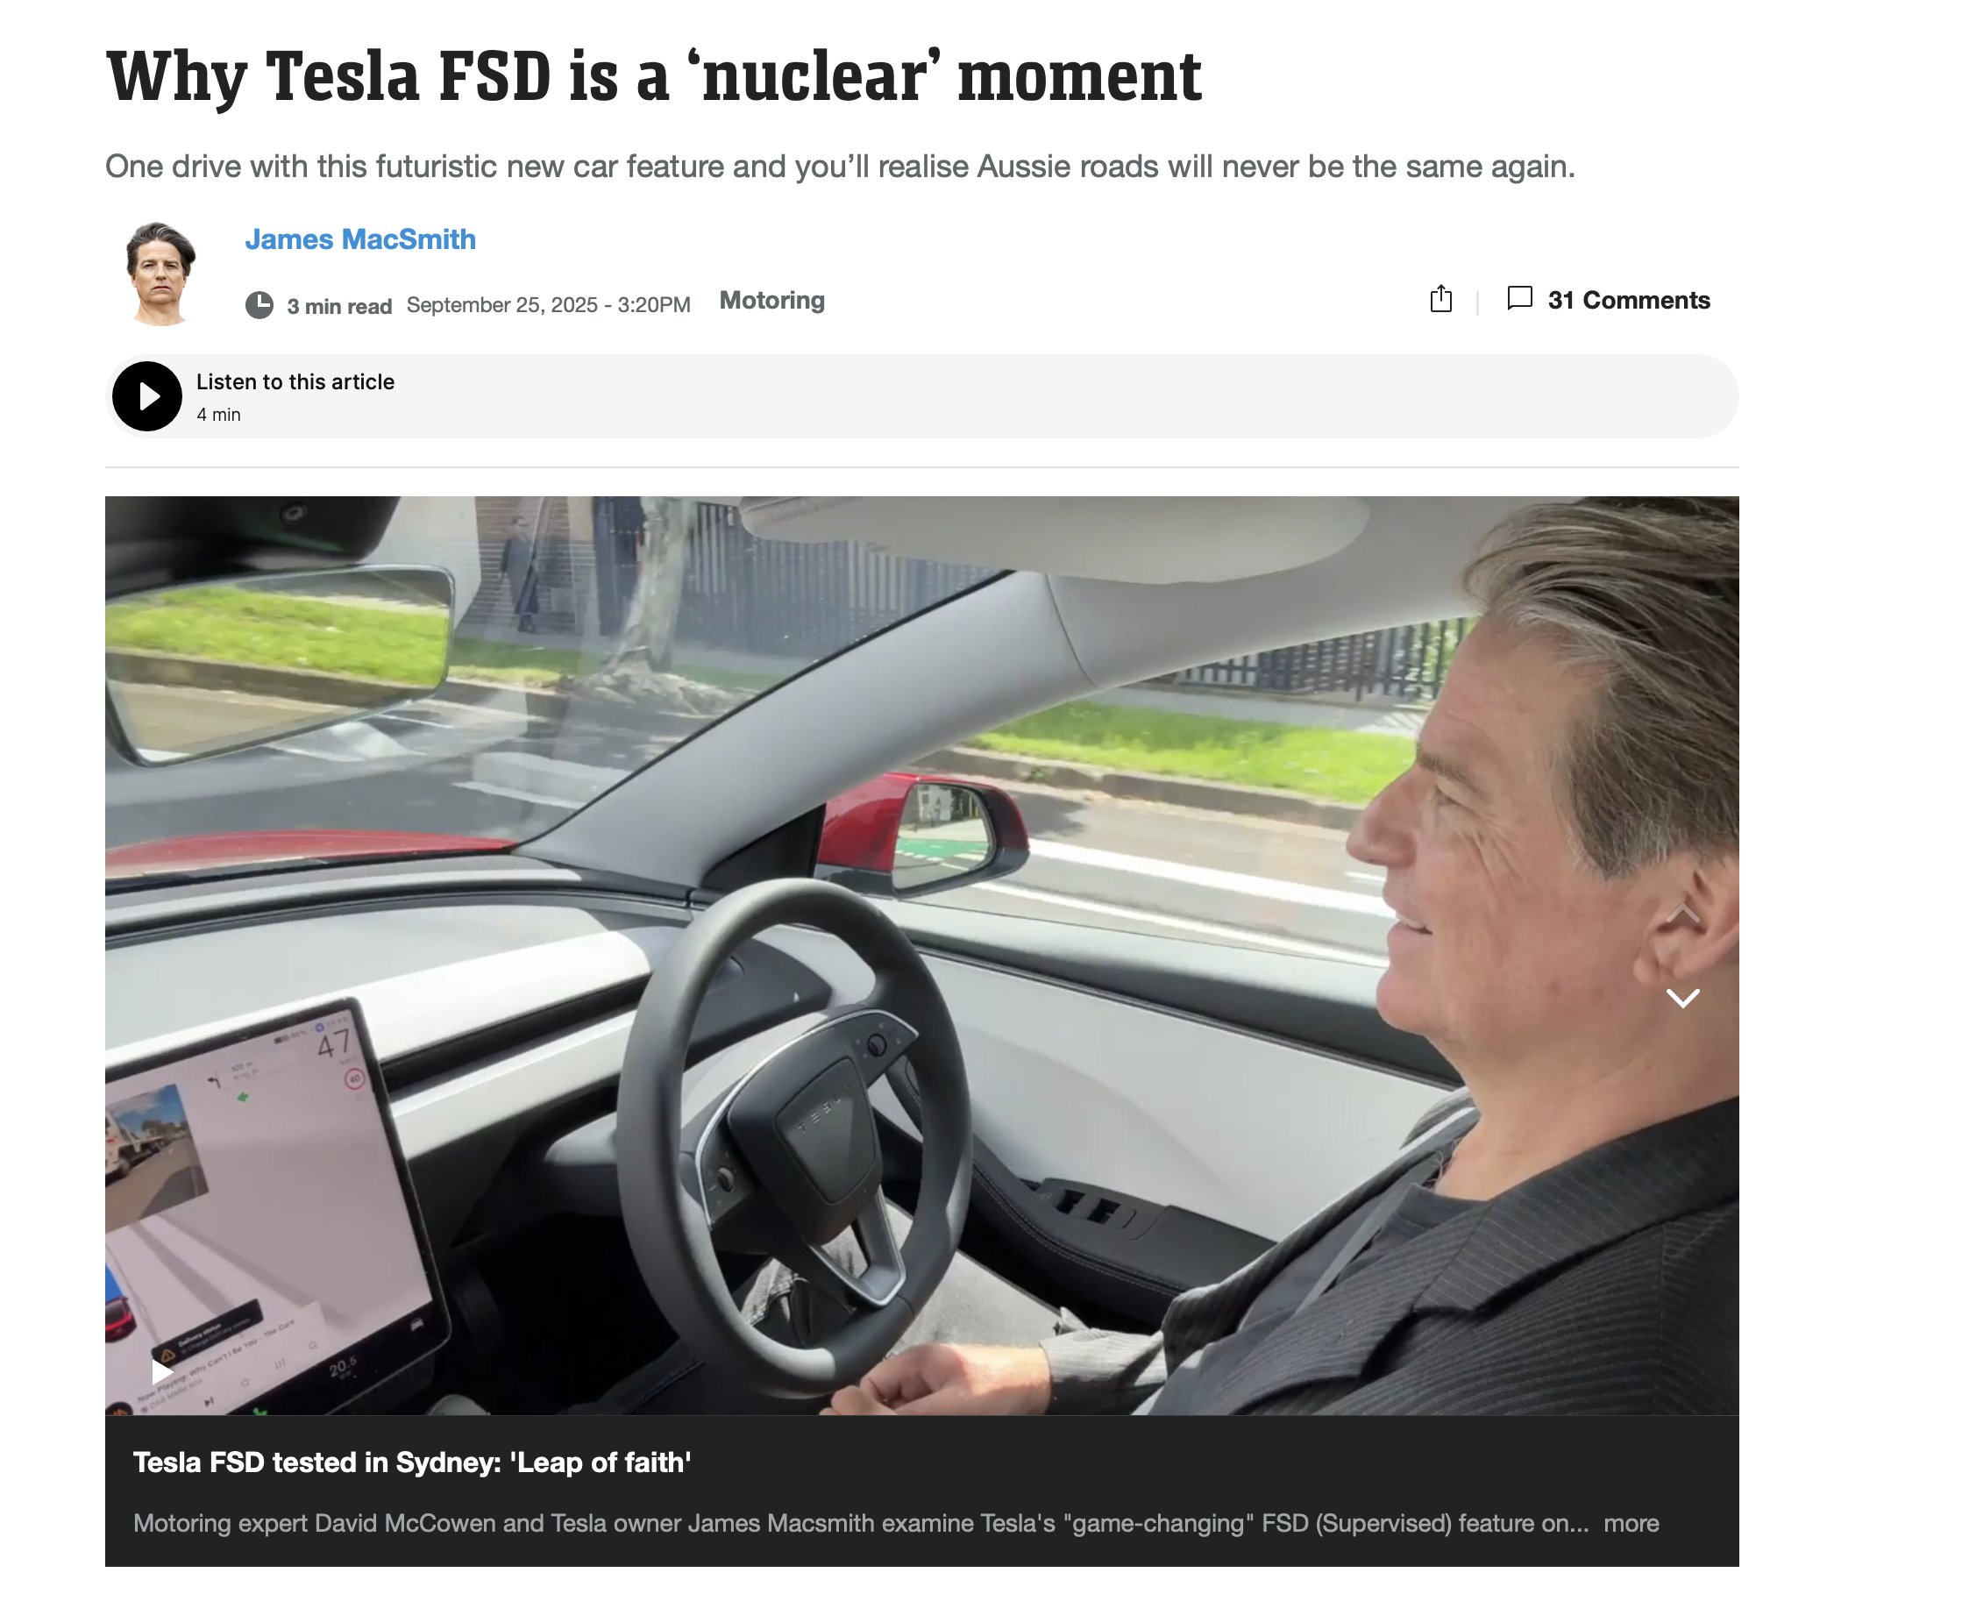
Task: Click the clock icon by read time
Action: point(259,305)
